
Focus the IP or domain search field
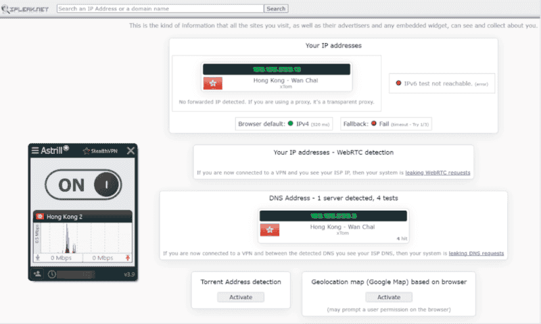tap(160, 9)
